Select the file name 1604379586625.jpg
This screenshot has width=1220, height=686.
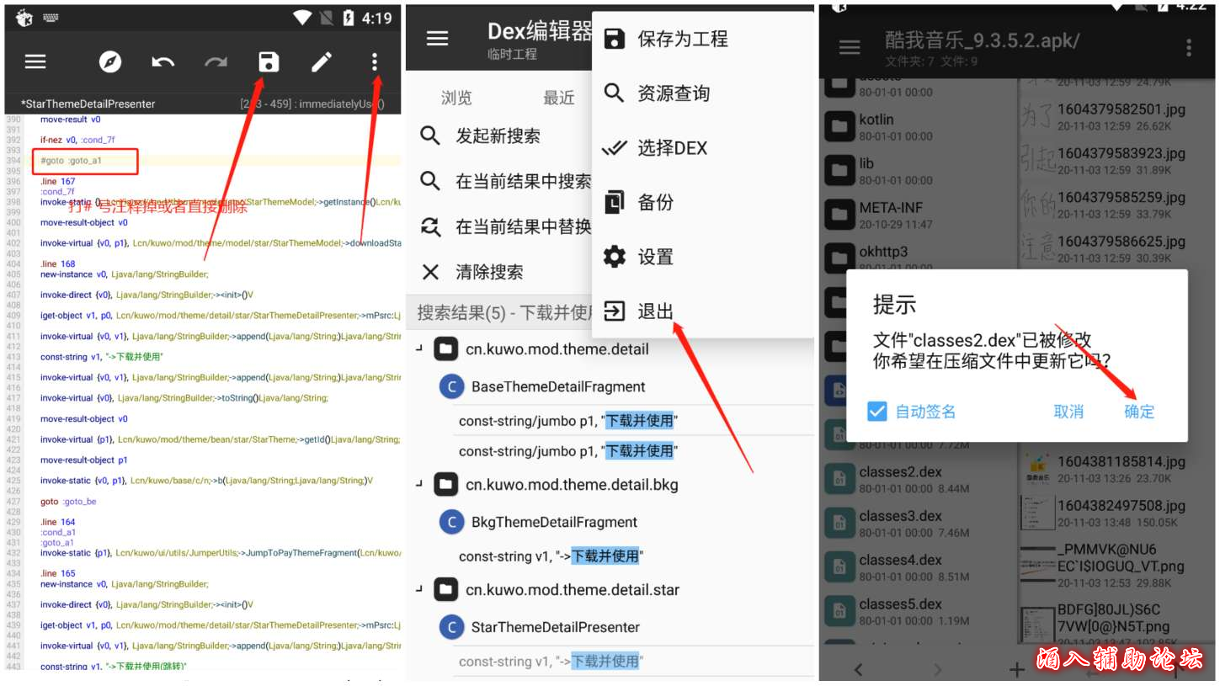click(x=1121, y=242)
